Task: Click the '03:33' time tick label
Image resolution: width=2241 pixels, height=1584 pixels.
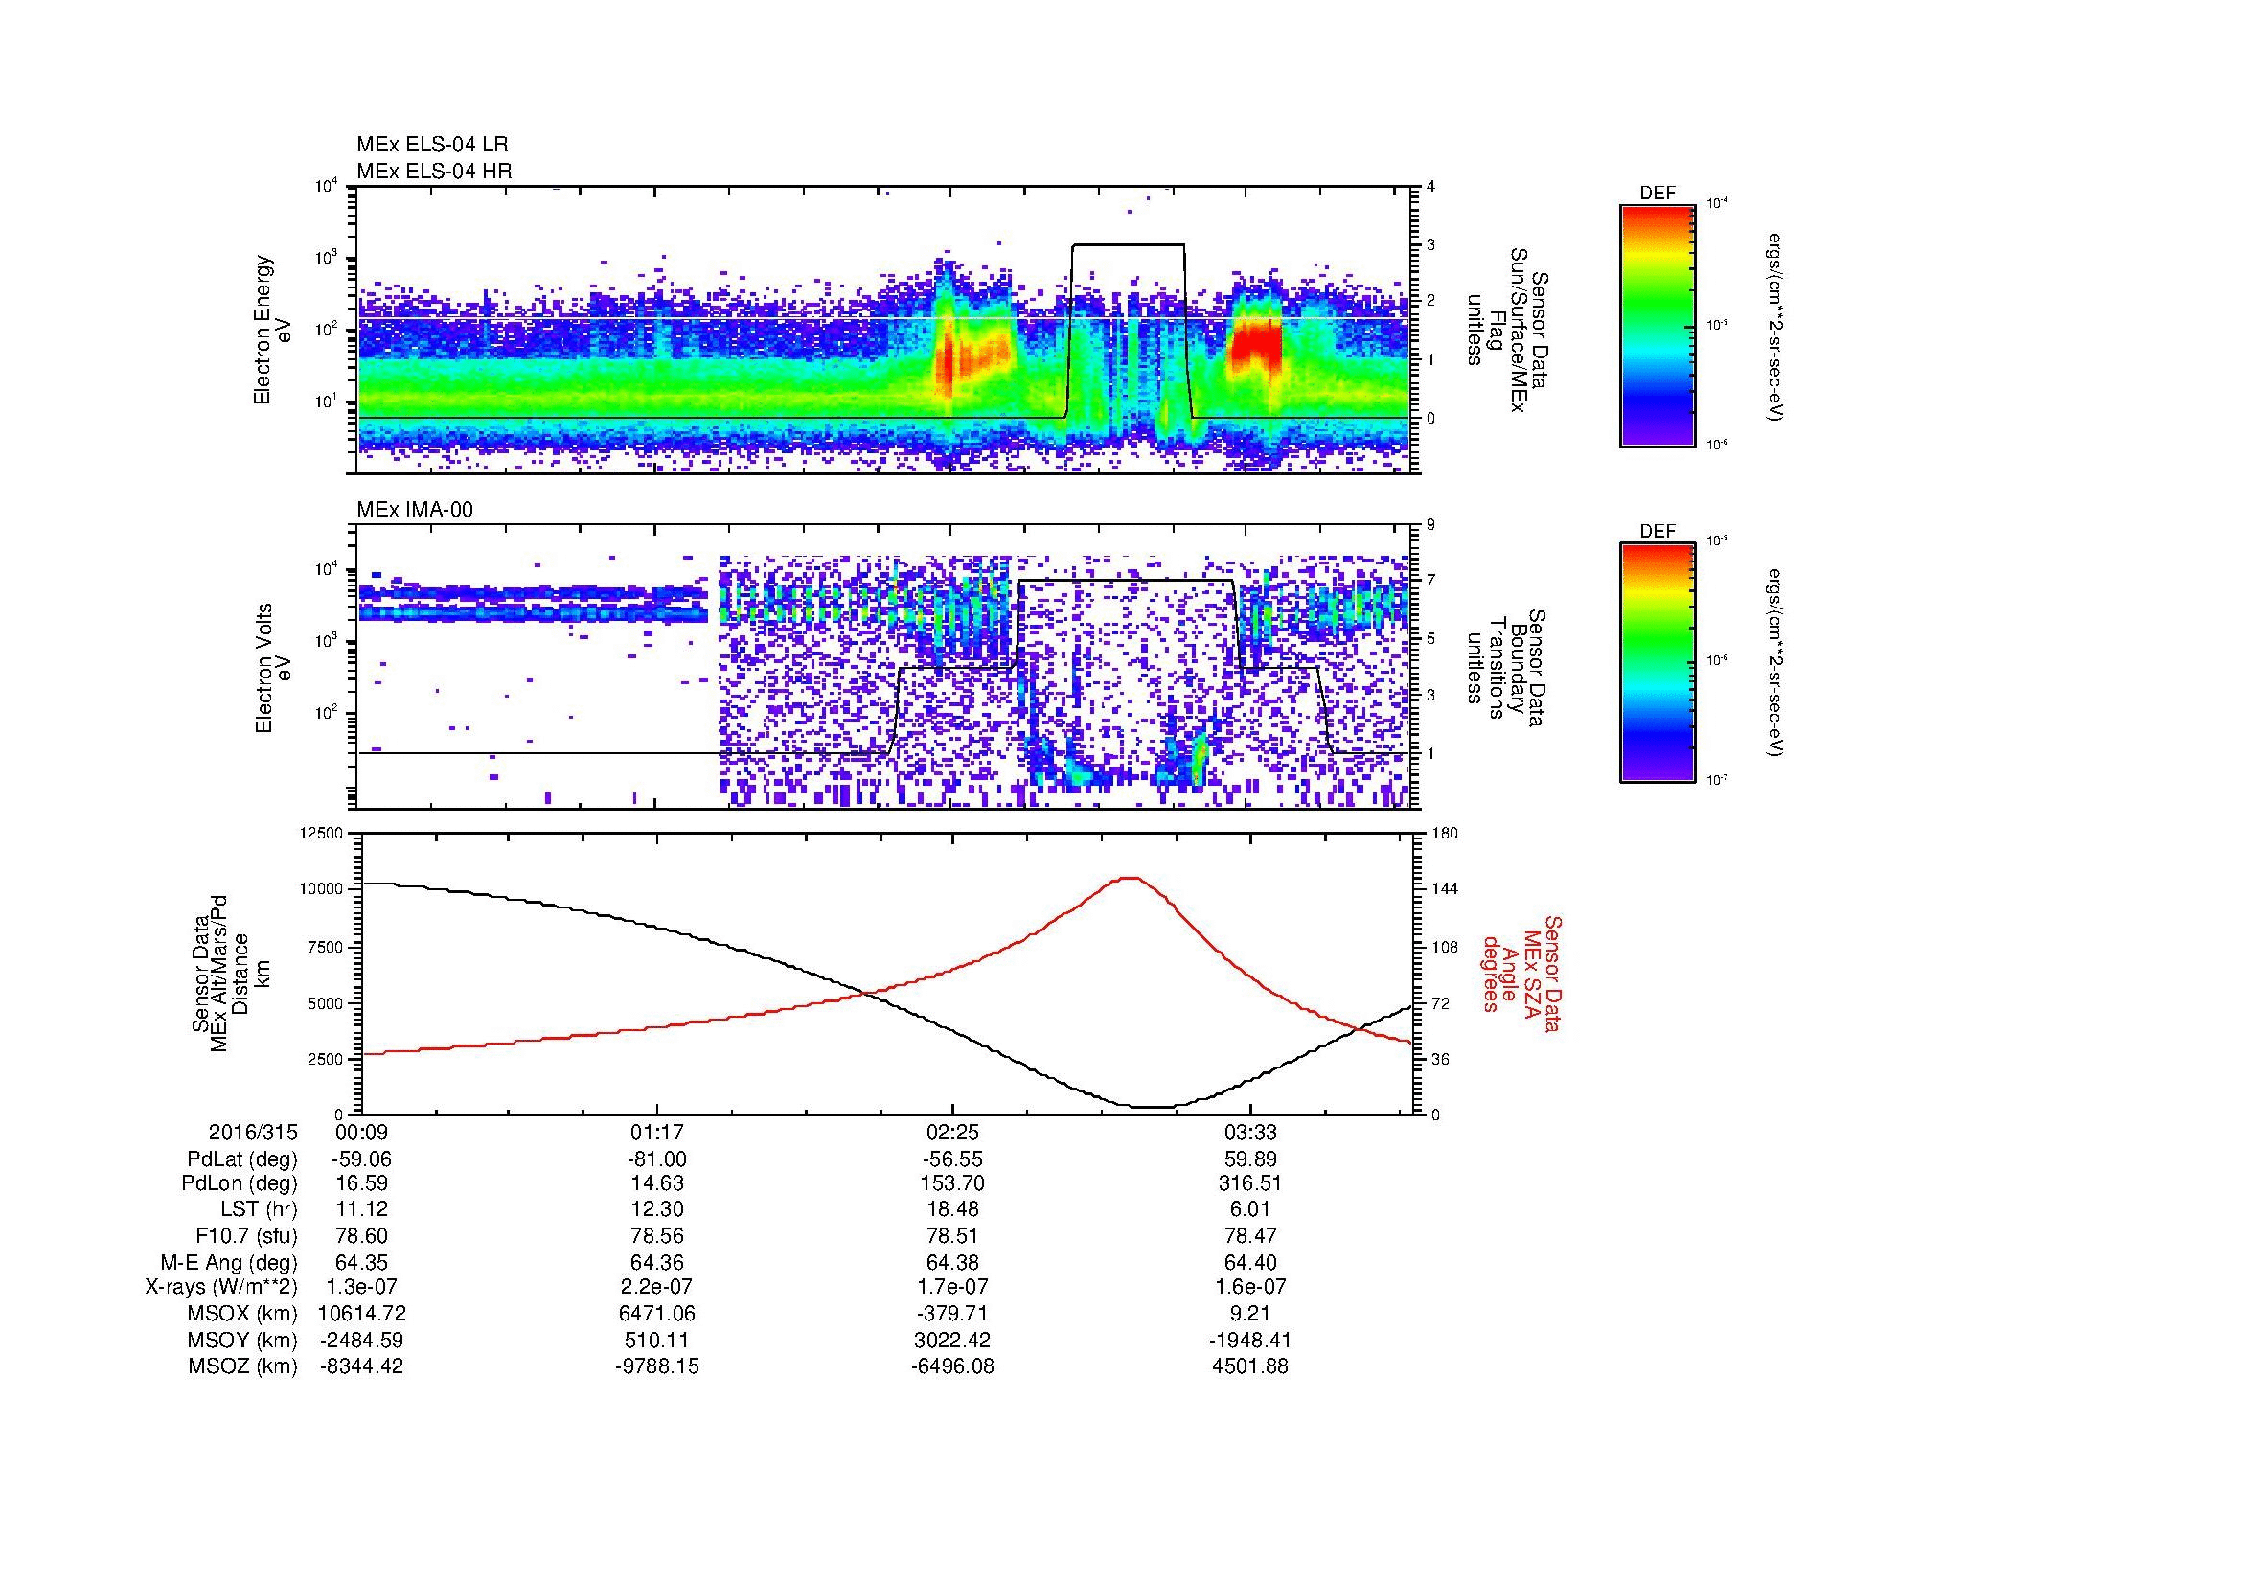Action: tap(1250, 1132)
